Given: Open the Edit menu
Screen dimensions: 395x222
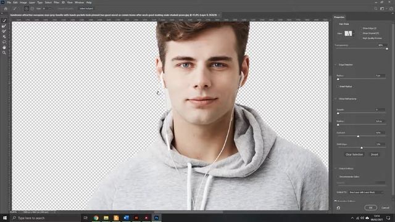Looking at the screenshot, I should [x=15, y=2].
